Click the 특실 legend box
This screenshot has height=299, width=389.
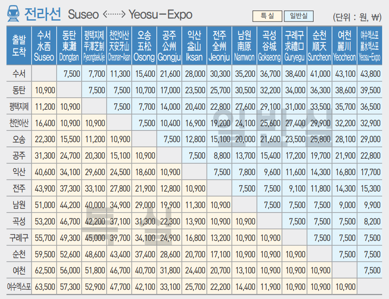pos(267,16)
